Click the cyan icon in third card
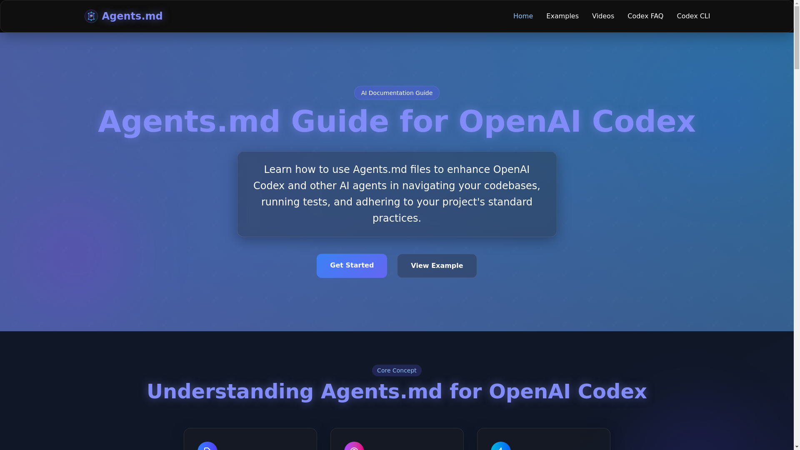Viewport: 800px width, 450px height. point(501,446)
